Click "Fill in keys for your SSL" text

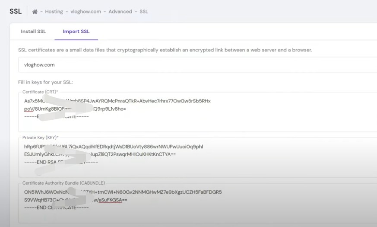coord(45,82)
